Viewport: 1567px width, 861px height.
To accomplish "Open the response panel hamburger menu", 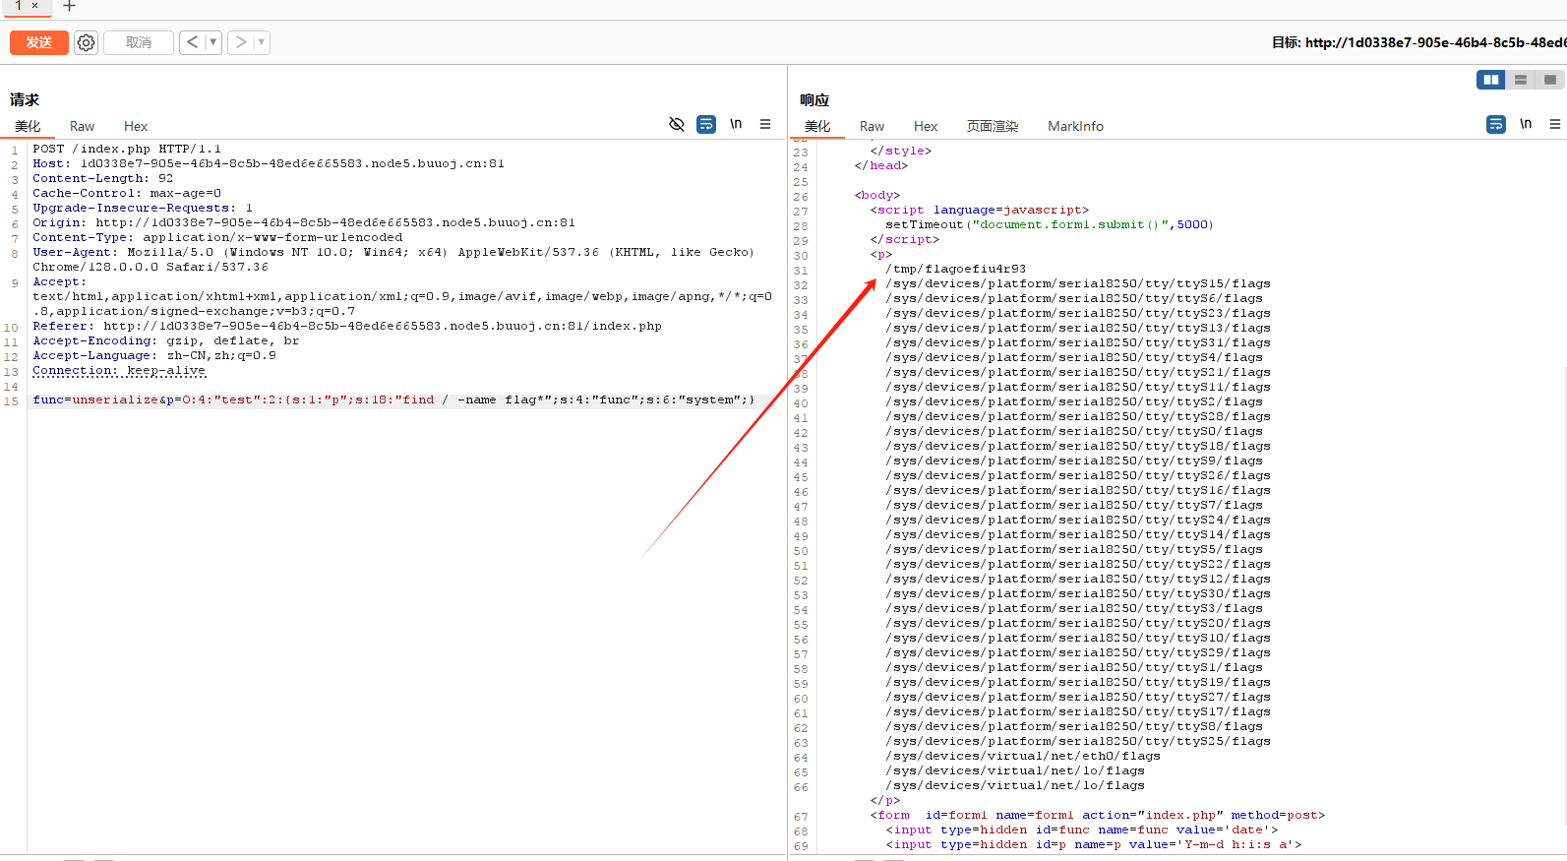I will 1555,124.
